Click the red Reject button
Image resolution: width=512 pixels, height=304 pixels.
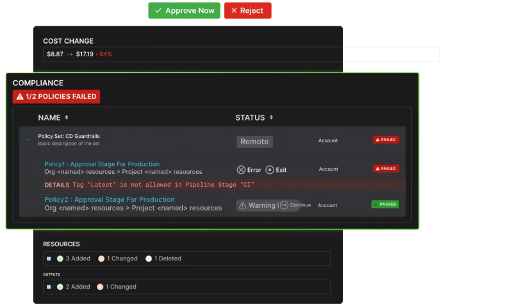[247, 10]
